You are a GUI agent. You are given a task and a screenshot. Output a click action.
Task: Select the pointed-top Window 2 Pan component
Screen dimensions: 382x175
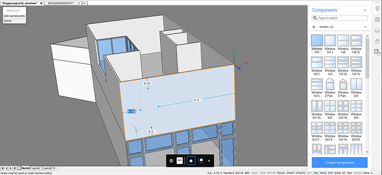coord(343,84)
